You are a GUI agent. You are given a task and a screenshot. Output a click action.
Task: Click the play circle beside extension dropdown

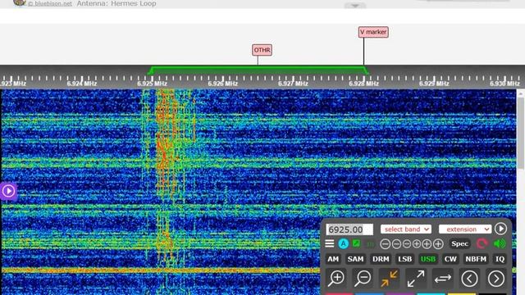500,229
